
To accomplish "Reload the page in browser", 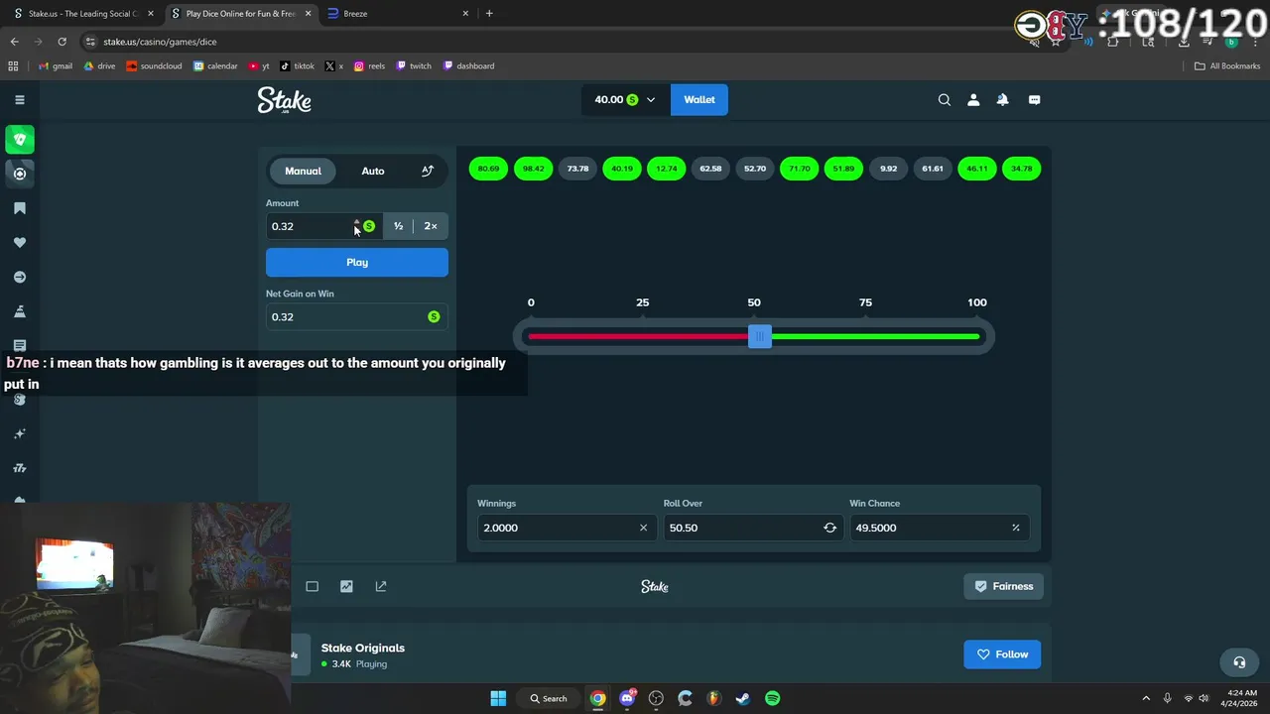I will (x=62, y=42).
